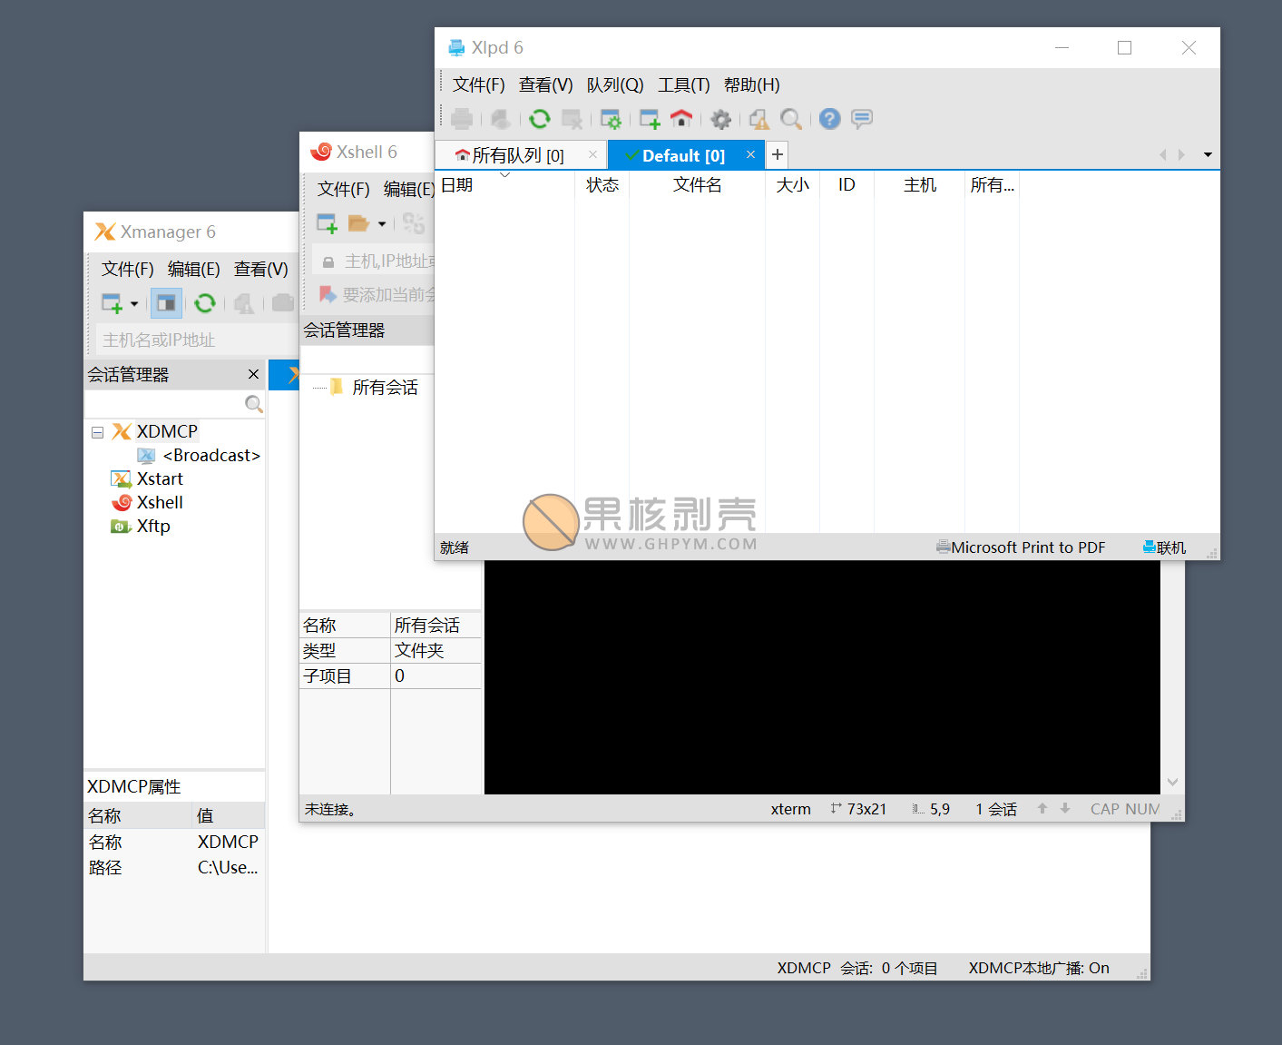
Task: Toggle the Xmanager session manager panel button
Action: tap(166, 303)
